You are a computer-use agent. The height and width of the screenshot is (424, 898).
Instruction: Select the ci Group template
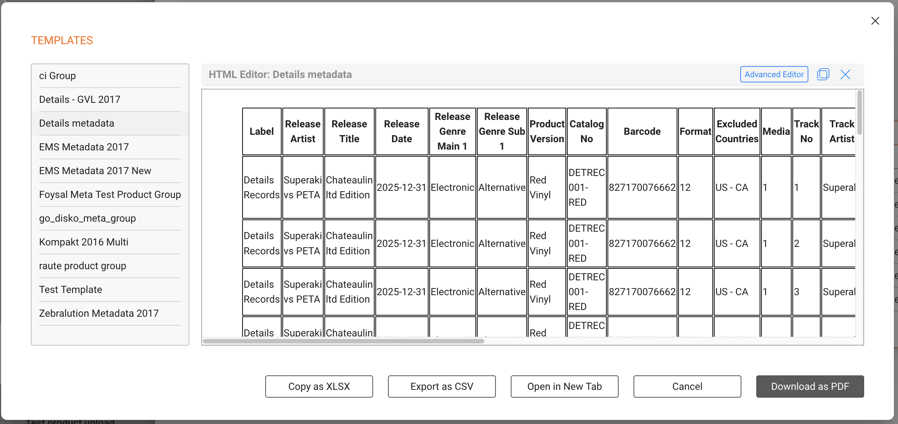[110, 76]
